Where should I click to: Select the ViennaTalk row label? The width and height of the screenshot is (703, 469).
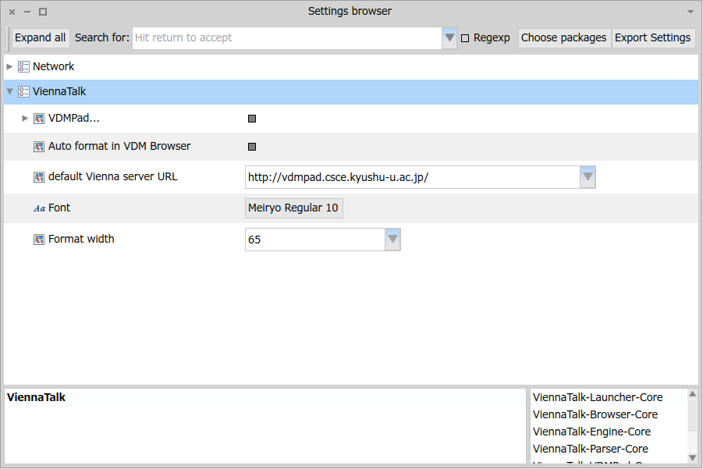[59, 91]
